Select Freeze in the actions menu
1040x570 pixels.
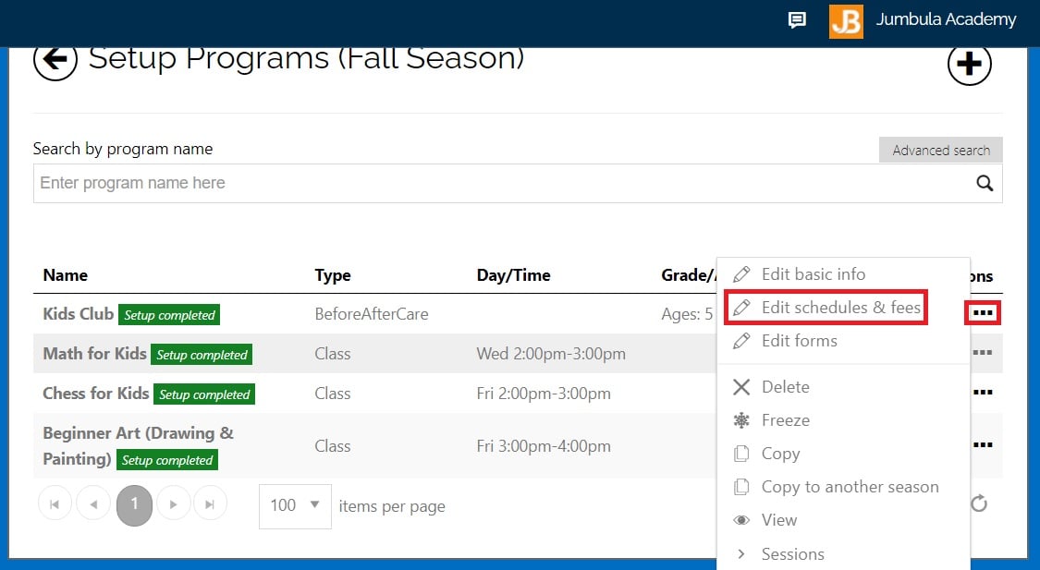[785, 420]
